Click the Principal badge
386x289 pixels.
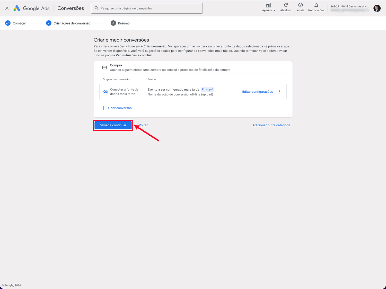point(207,89)
